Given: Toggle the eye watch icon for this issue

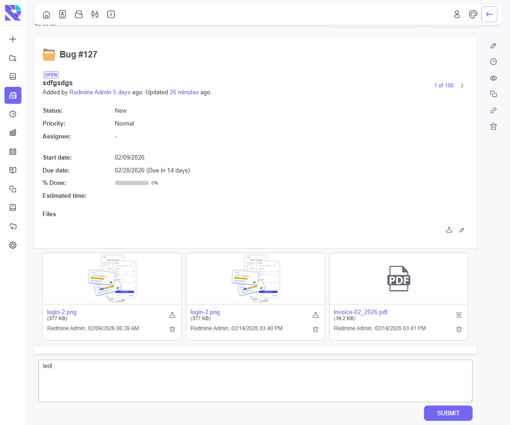Looking at the screenshot, I should 493,78.
